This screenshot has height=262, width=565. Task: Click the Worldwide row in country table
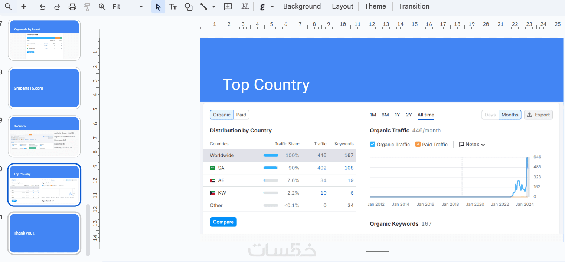[x=280, y=155]
